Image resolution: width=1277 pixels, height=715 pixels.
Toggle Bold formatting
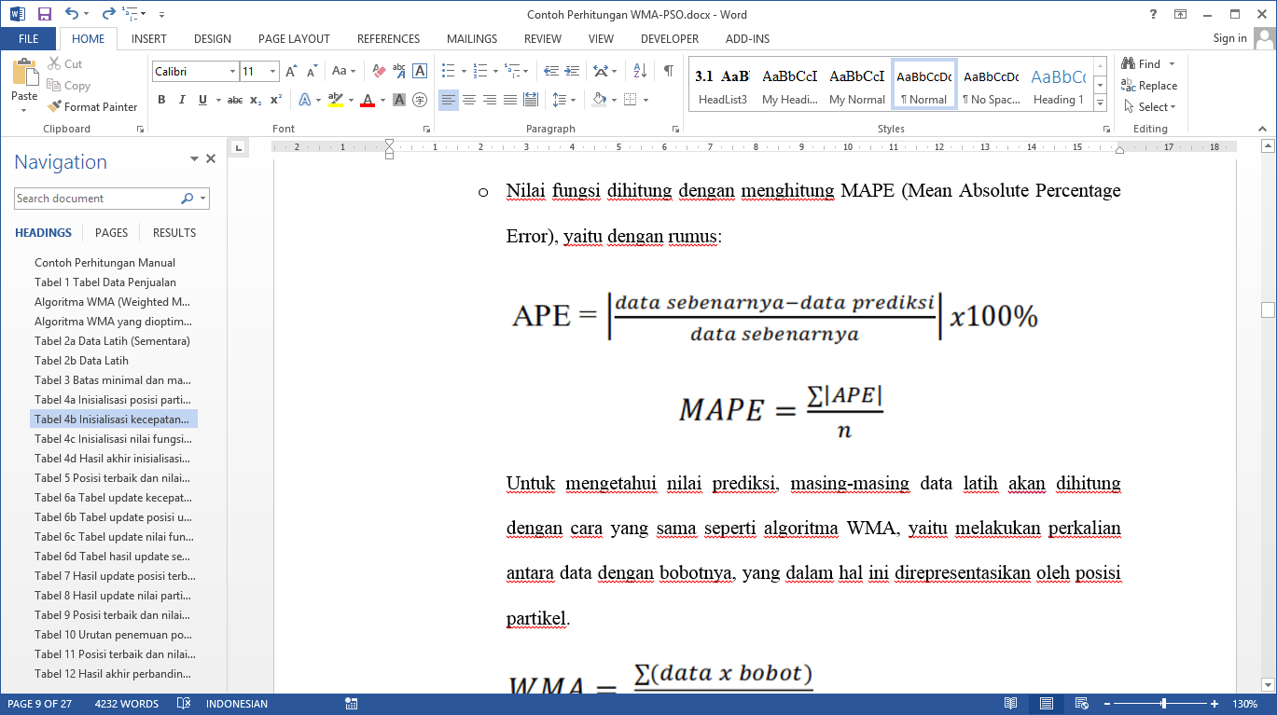coord(161,100)
